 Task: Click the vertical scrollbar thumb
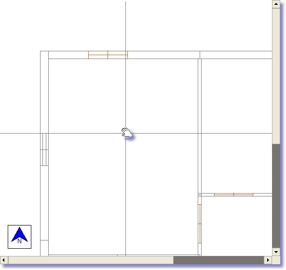tap(276, 76)
